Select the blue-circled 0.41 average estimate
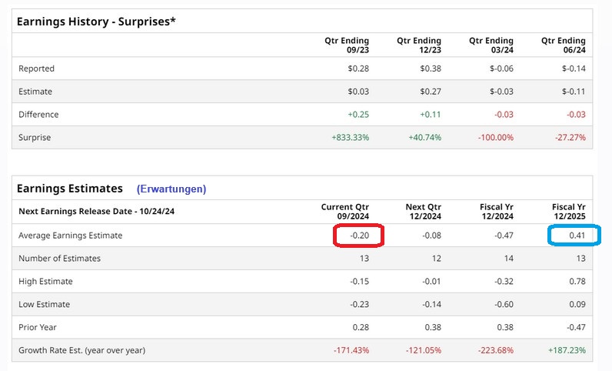Screen dimensions: 612x371 pyautogui.click(x=575, y=236)
